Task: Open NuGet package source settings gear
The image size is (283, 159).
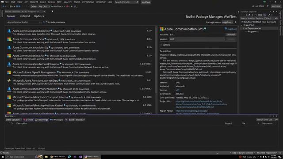Action: pos(236,22)
